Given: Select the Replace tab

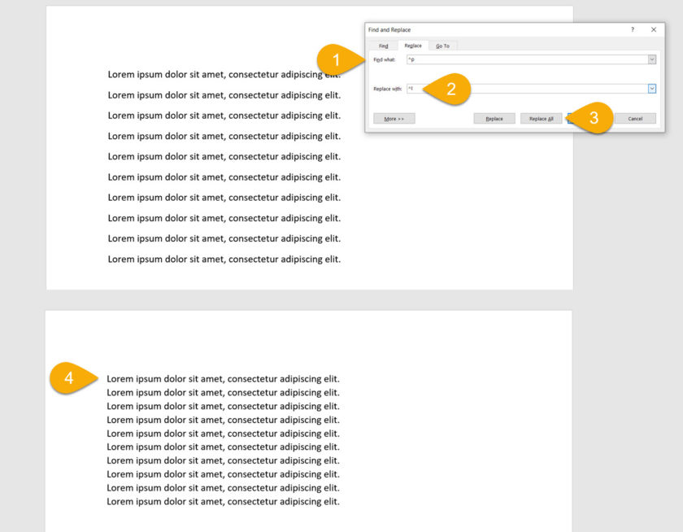Looking at the screenshot, I should coord(413,46).
